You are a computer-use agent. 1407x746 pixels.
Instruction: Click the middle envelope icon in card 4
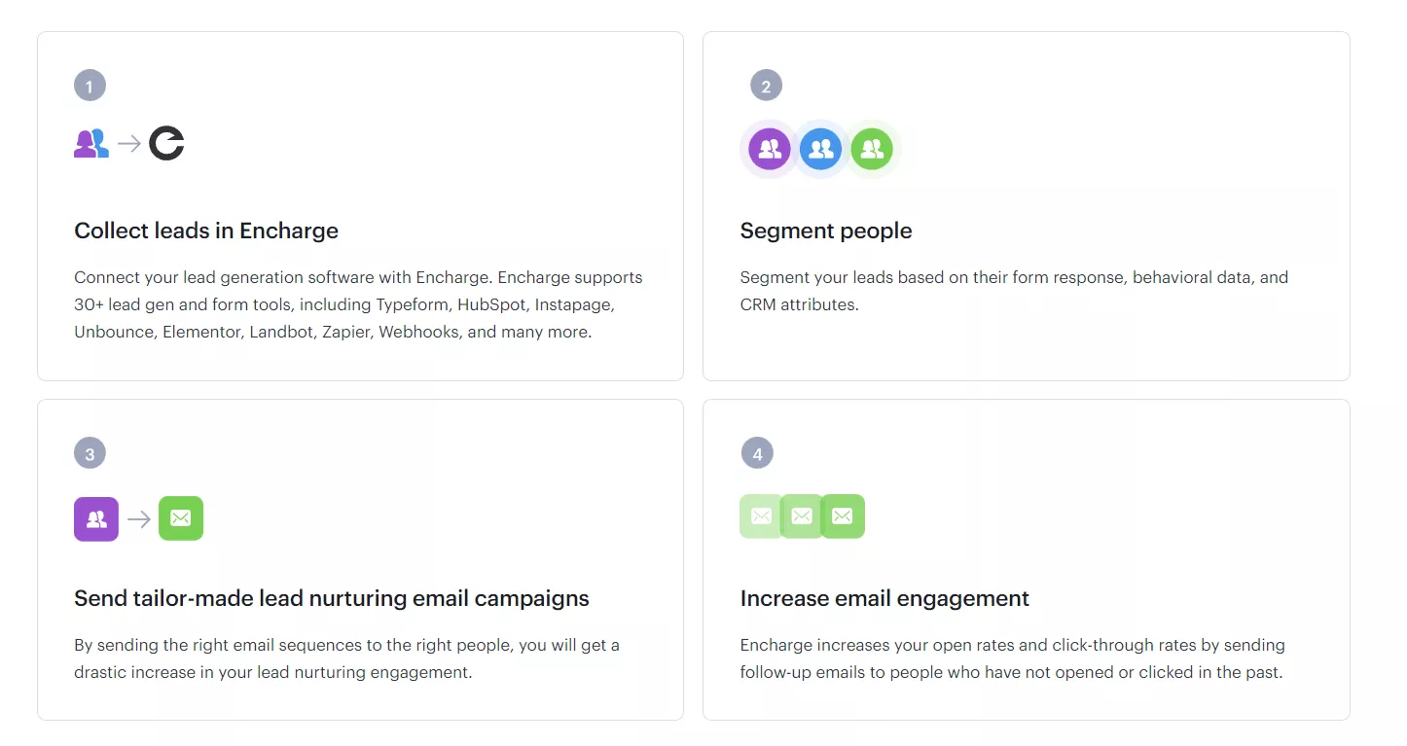point(802,516)
